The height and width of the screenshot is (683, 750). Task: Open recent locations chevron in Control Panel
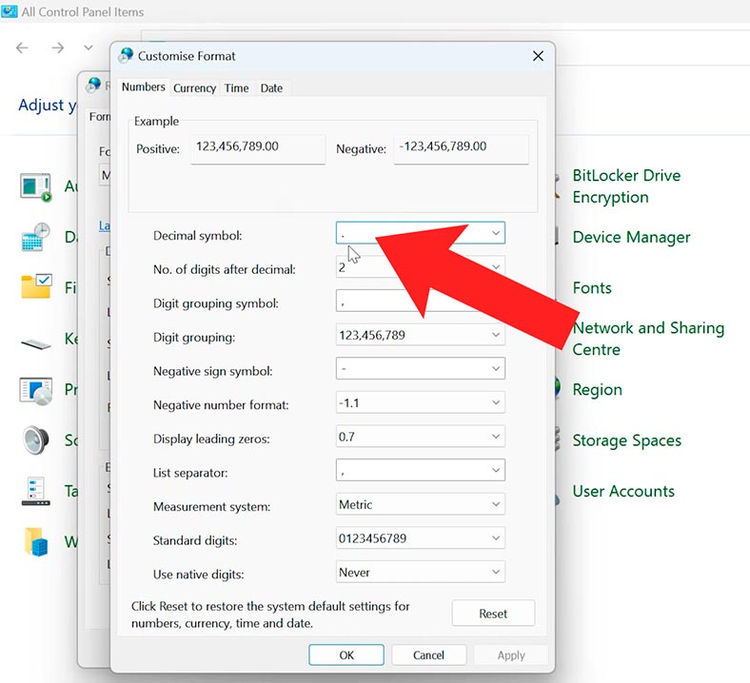pos(88,48)
